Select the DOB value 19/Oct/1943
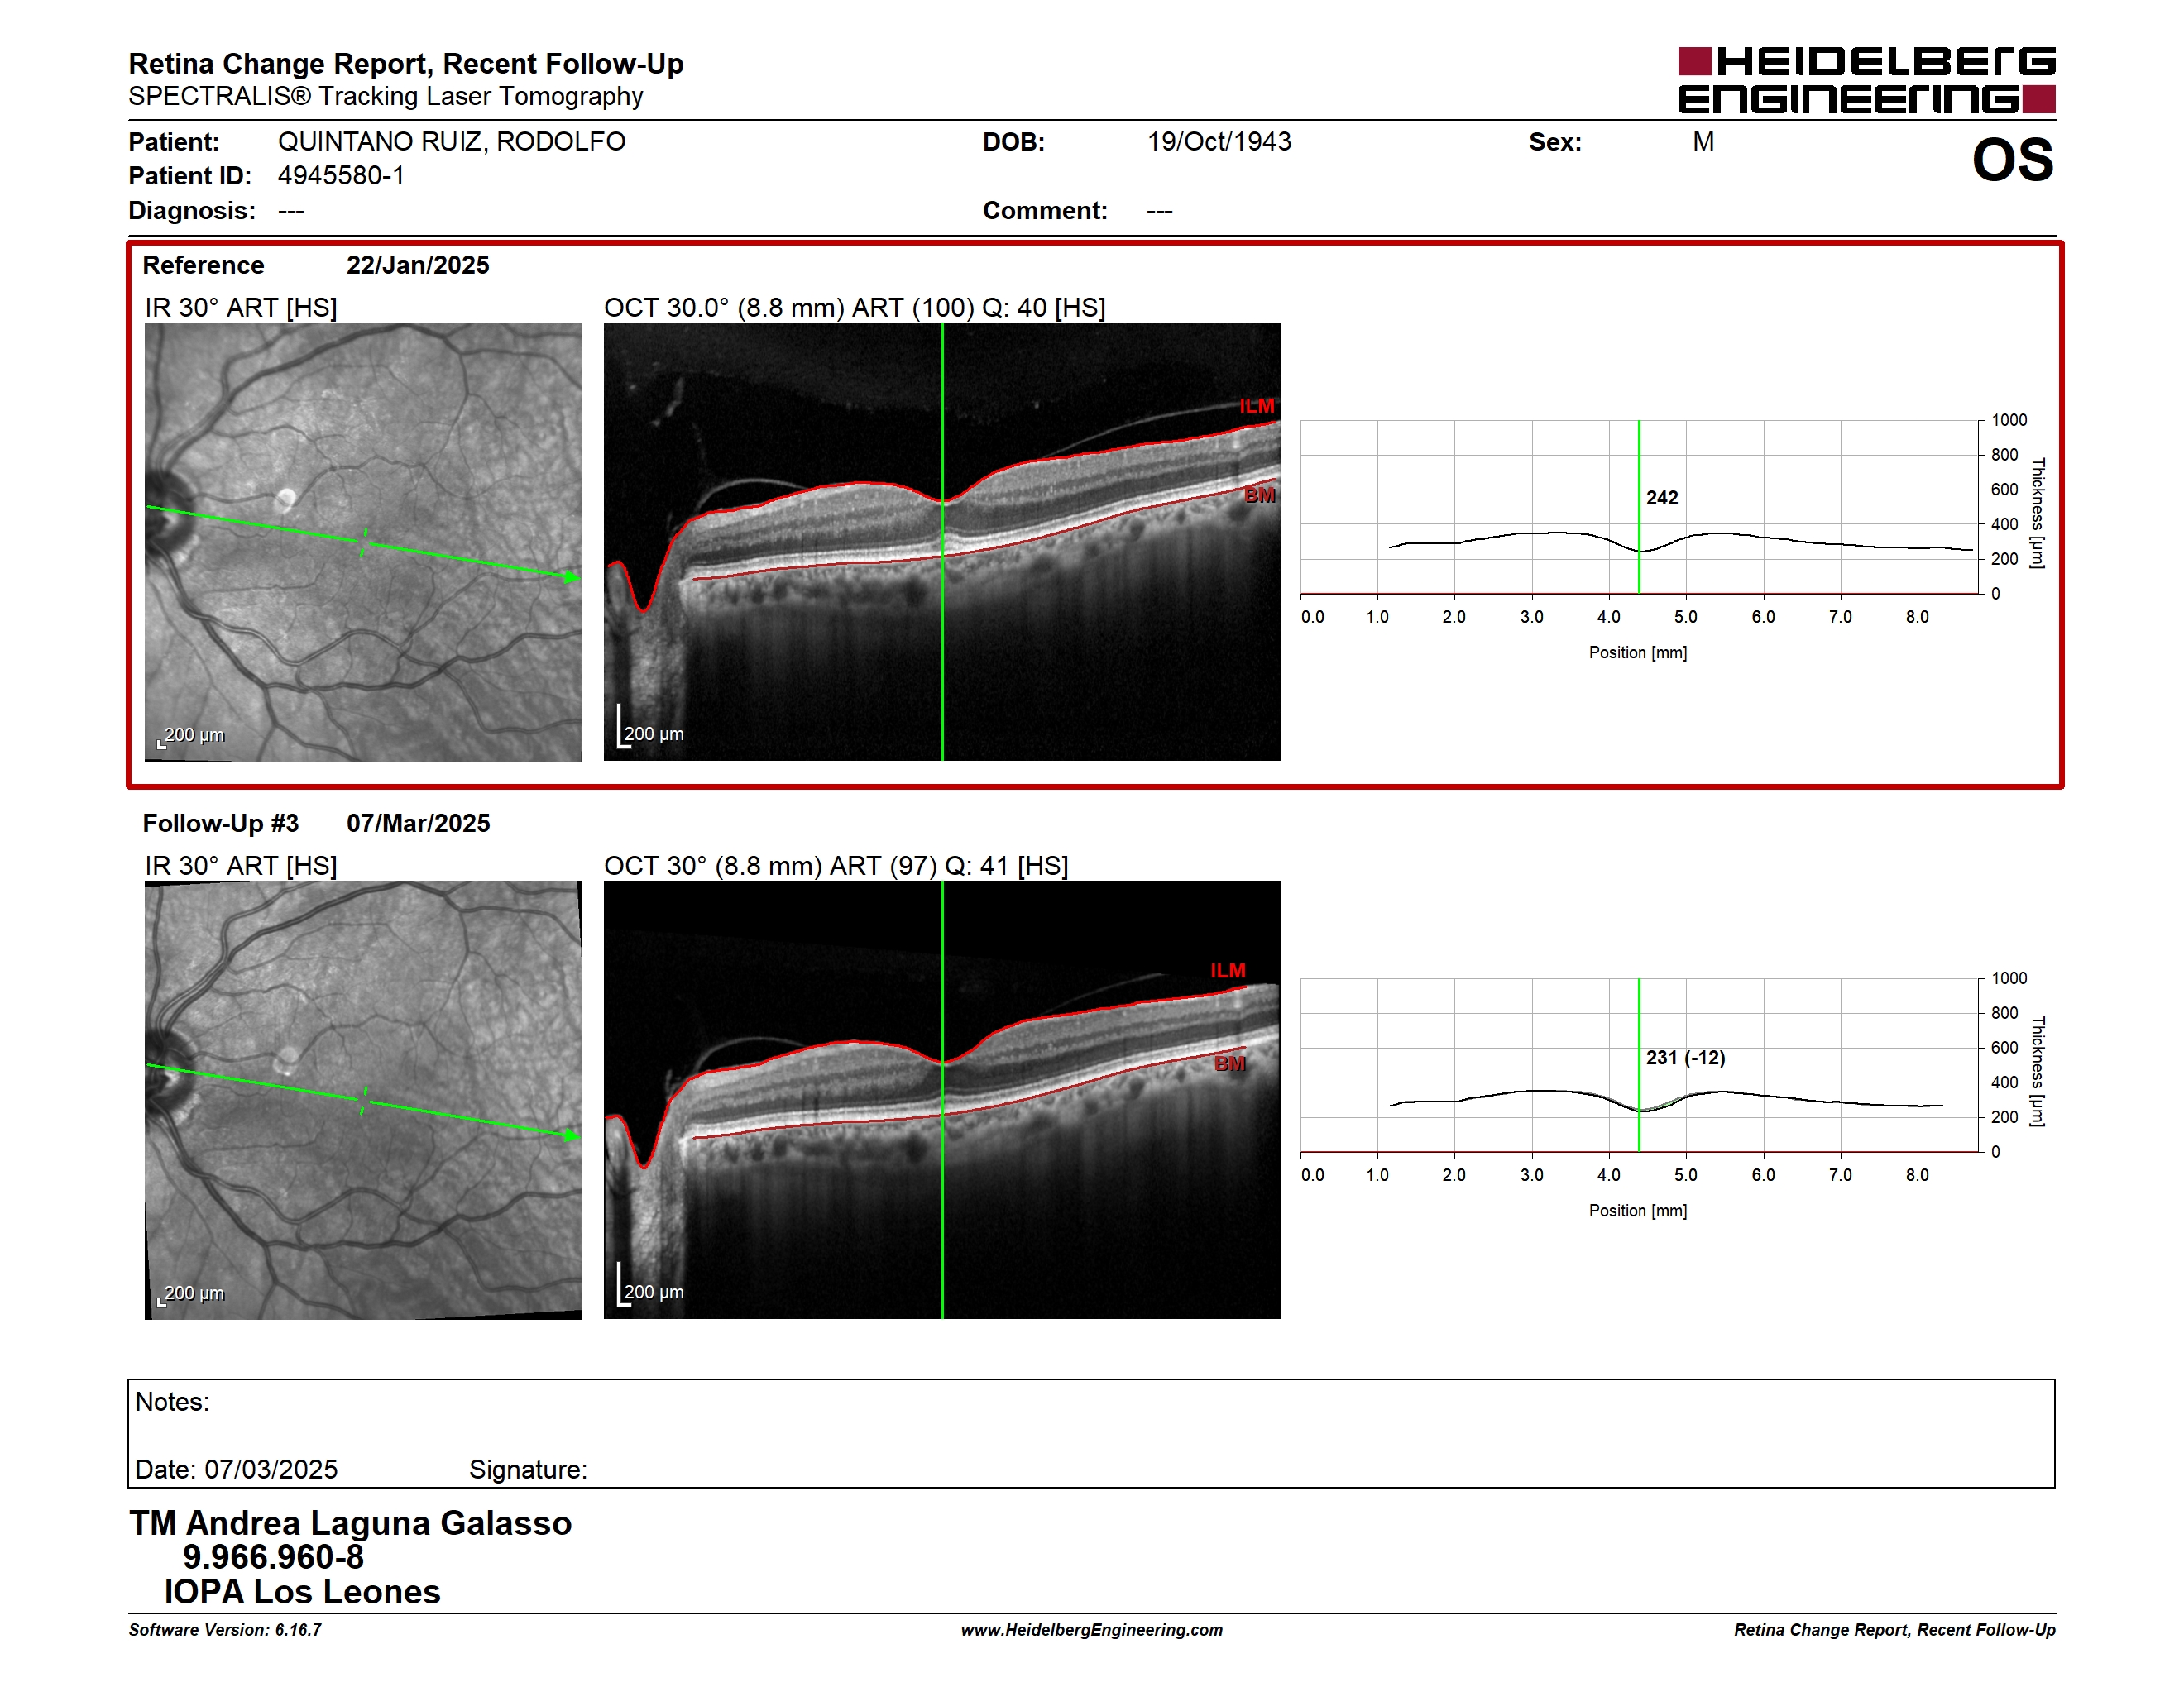 [x=1219, y=142]
